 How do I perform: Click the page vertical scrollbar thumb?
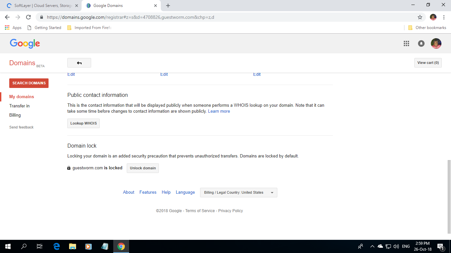coord(449,197)
